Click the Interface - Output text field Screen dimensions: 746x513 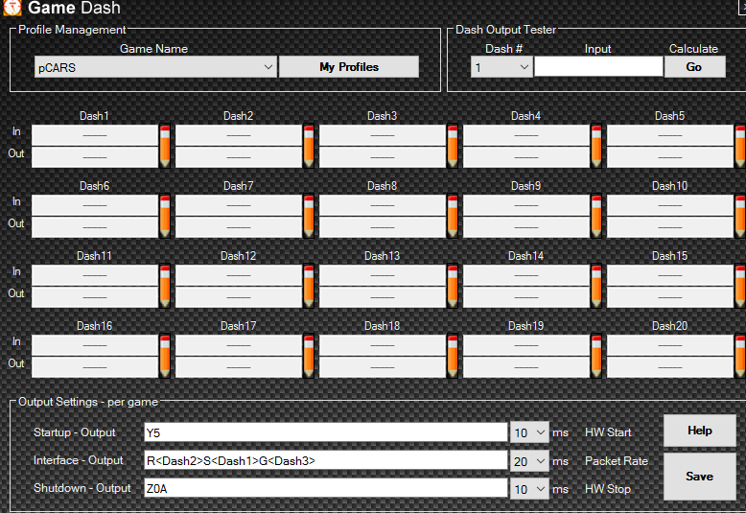(326, 460)
